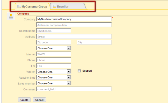Click the comment_field input
The height and width of the screenshot is (103, 168).
click(74, 89)
